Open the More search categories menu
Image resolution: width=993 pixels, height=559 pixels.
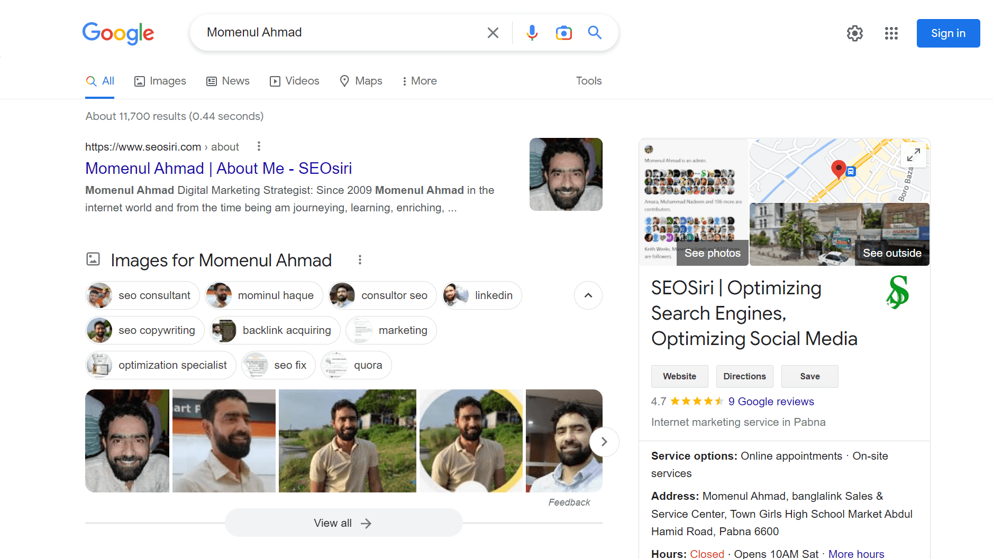[419, 81]
